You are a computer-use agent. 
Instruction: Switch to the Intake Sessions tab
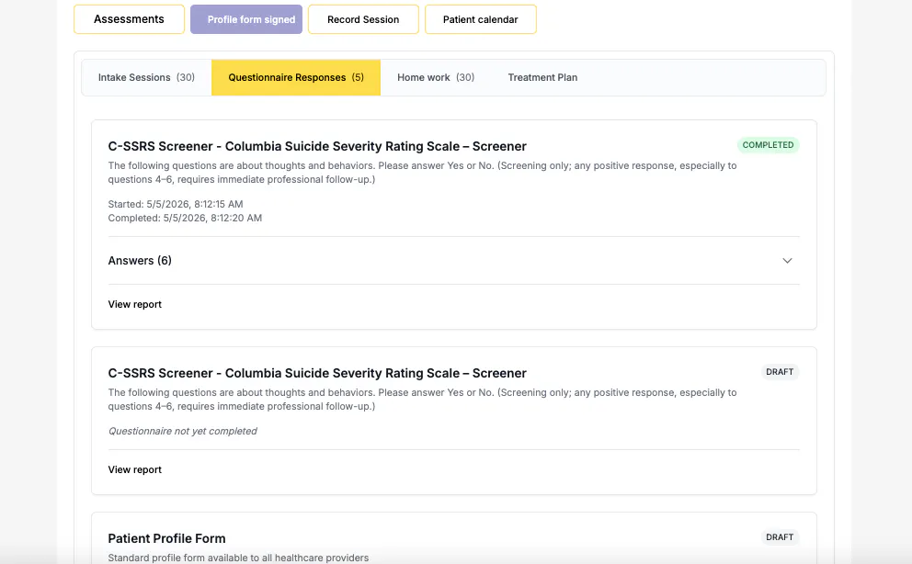pyautogui.click(x=146, y=77)
